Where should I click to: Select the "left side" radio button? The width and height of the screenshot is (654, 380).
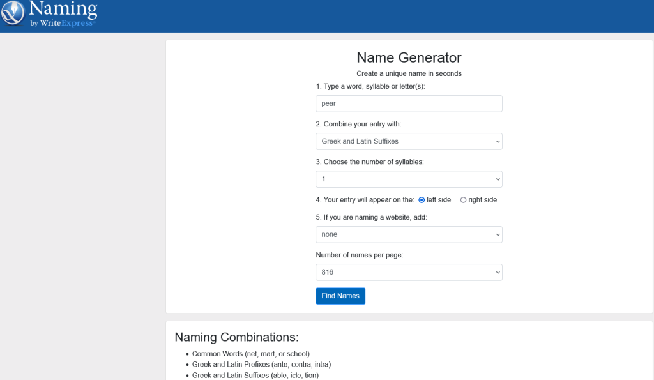click(x=422, y=200)
